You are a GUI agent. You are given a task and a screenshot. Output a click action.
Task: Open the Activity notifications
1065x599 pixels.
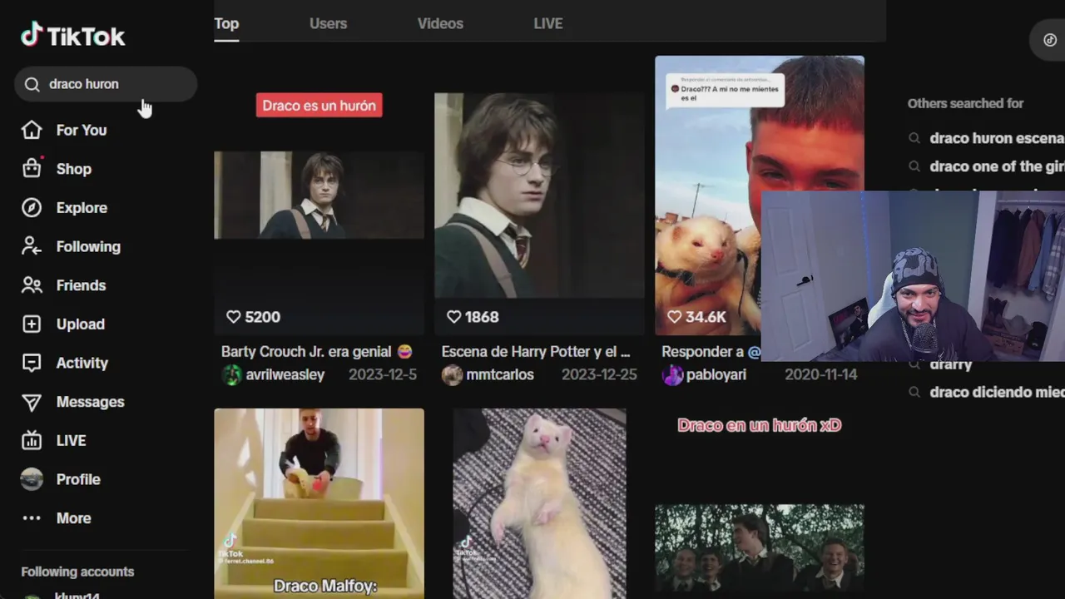point(82,363)
